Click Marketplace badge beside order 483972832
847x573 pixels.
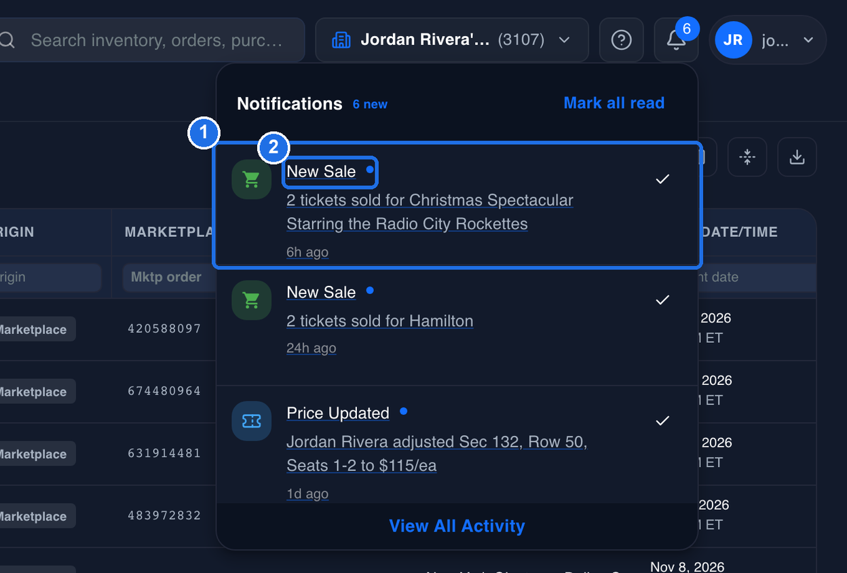coord(37,516)
